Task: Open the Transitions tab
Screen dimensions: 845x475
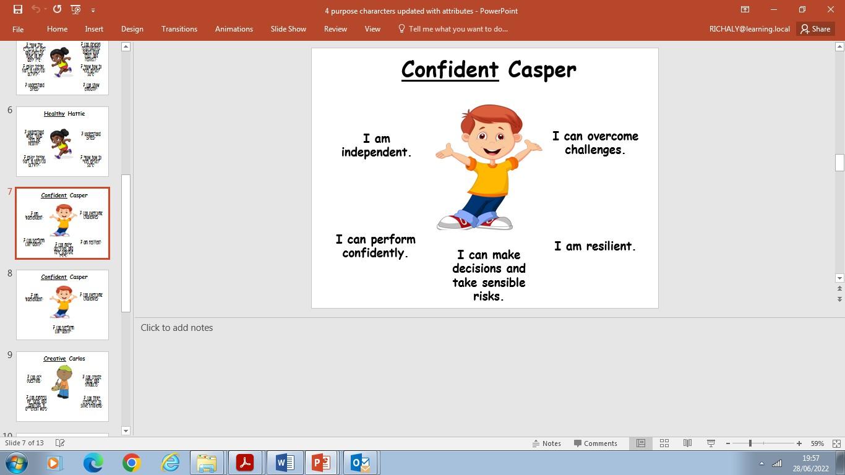Action: coord(179,29)
